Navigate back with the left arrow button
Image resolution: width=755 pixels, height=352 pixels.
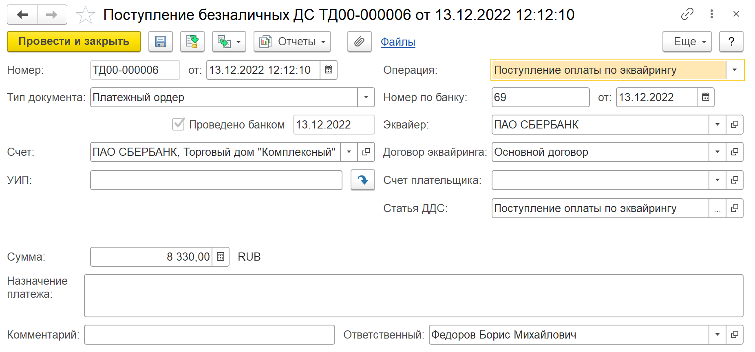(x=22, y=15)
